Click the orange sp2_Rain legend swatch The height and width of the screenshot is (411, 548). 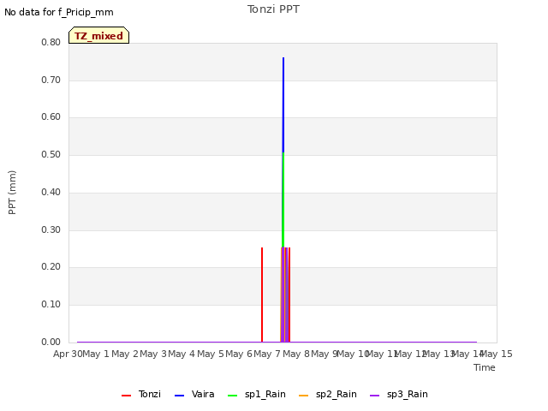click(x=304, y=396)
